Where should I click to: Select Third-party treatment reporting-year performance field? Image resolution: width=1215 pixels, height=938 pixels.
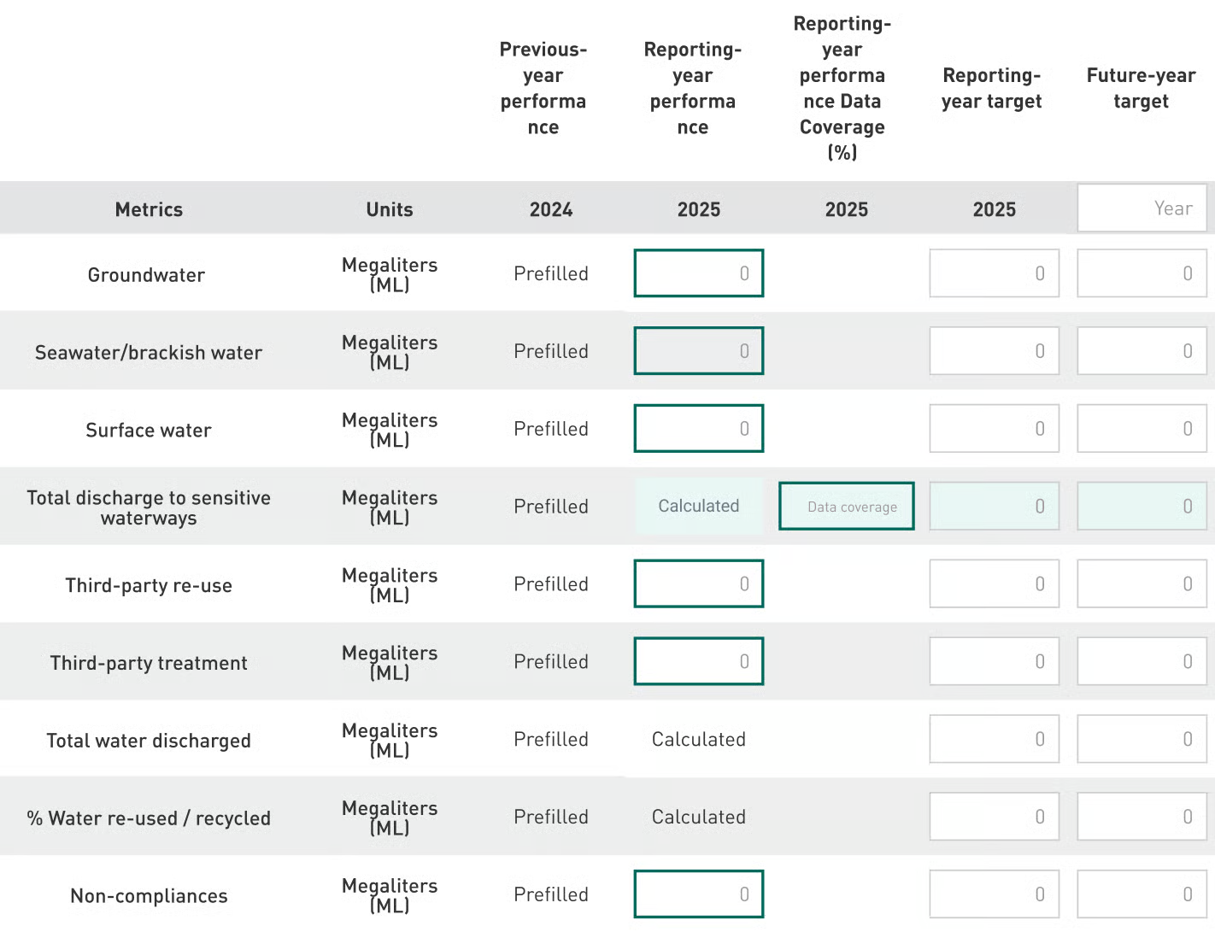pos(698,661)
